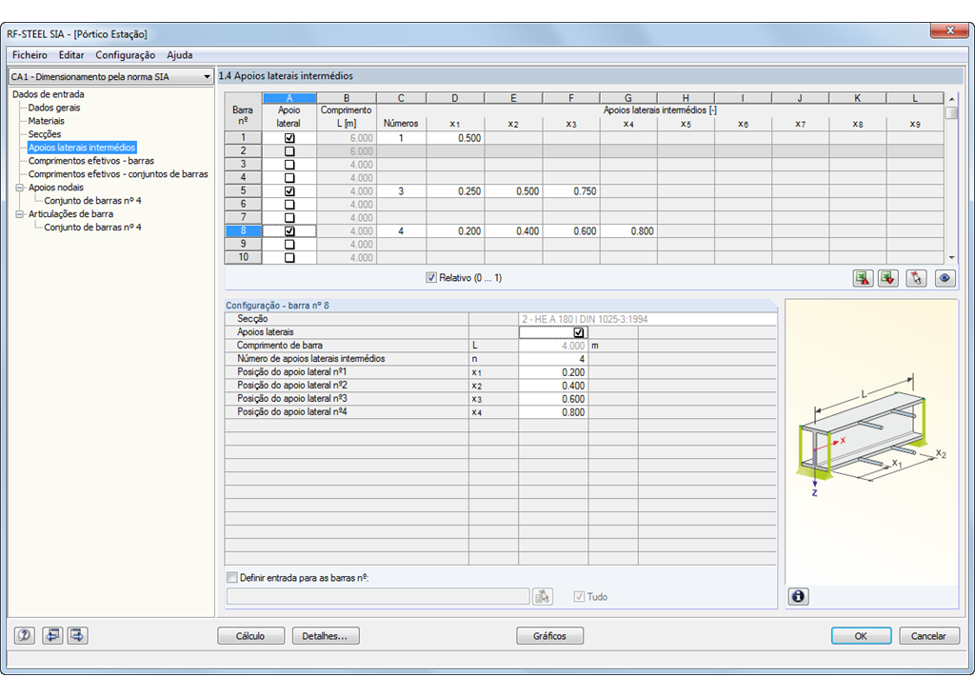Click the table scrollbar up arrow

(x=951, y=99)
